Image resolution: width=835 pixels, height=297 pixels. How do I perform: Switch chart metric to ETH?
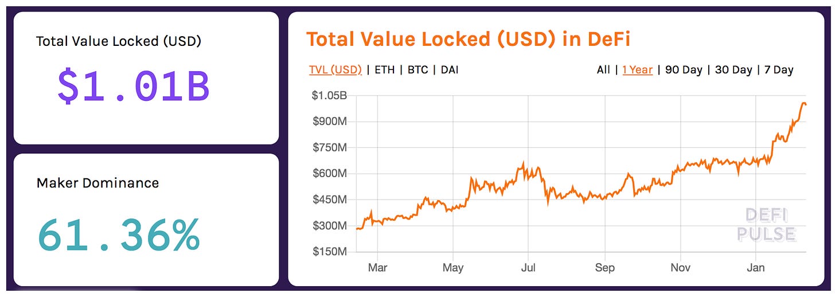point(384,70)
